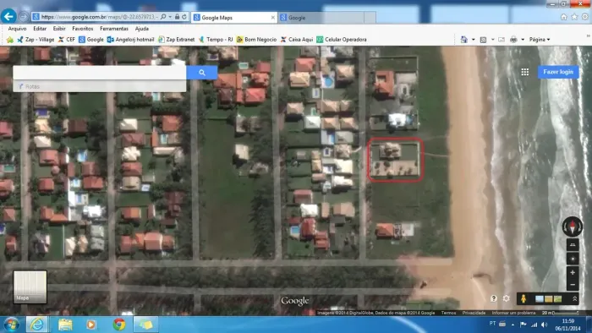Click the browser forward arrow
Image resolution: width=592 pixels, height=333 pixels.
pyautogui.click(x=24, y=17)
